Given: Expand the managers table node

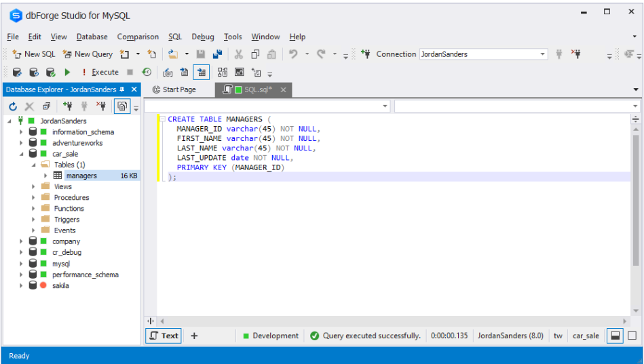Looking at the screenshot, I should click(x=45, y=176).
